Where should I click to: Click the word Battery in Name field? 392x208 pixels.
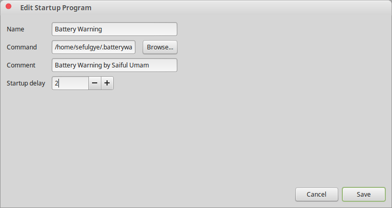[x=65, y=29]
